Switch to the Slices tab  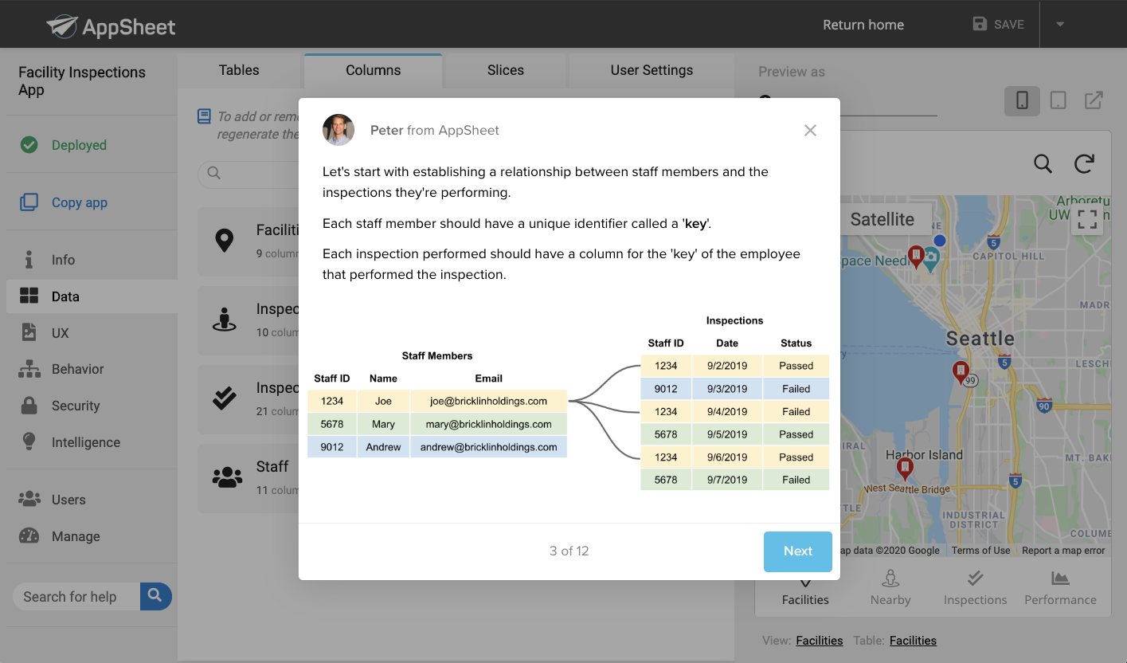pos(505,70)
